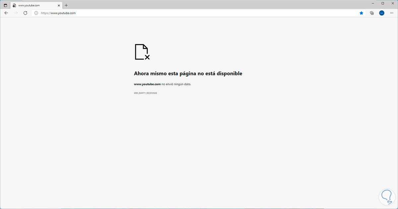Select the www.youtube.com tab
The height and width of the screenshot is (209, 398).
pos(36,5)
